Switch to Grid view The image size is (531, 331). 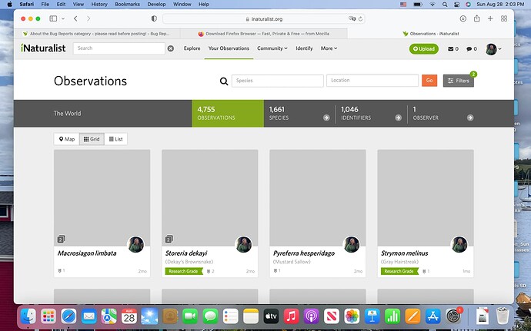(x=92, y=139)
